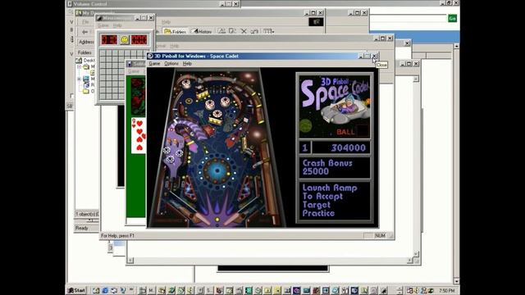Click the NUM indicator in status bar
The width and height of the screenshot is (525, 295).
(x=380, y=236)
